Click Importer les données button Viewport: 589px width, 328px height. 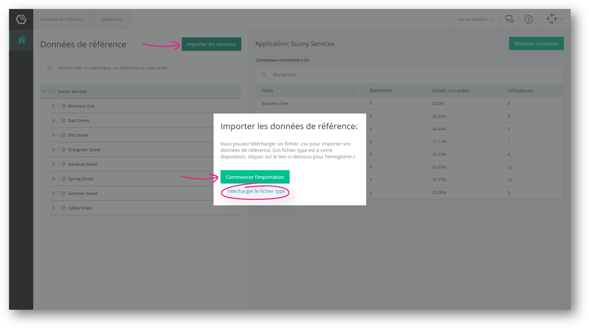pos(211,44)
